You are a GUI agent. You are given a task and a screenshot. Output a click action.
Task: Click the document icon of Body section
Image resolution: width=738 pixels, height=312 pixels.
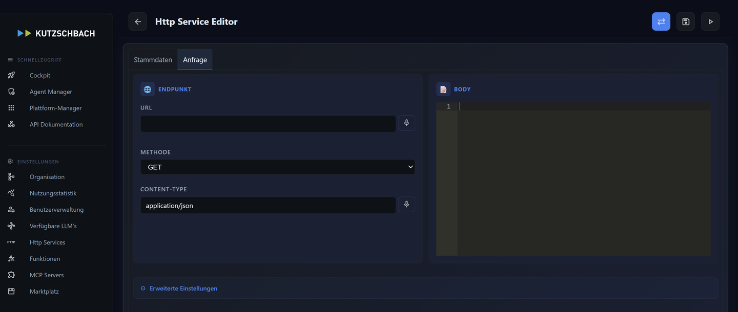tap(443, 89)
